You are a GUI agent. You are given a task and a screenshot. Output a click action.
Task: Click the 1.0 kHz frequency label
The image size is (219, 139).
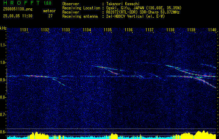[3, 63]
